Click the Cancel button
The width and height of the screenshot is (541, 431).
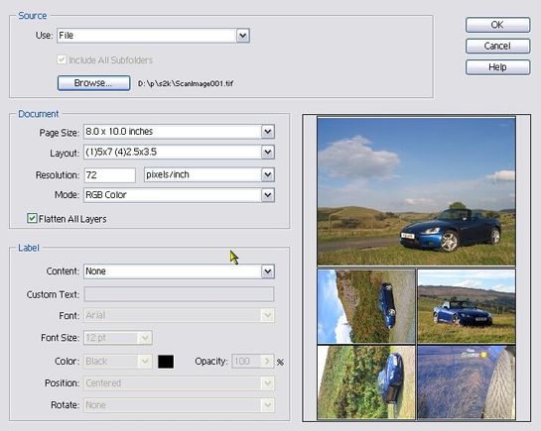pyautogui.click(x=497, y=46)
